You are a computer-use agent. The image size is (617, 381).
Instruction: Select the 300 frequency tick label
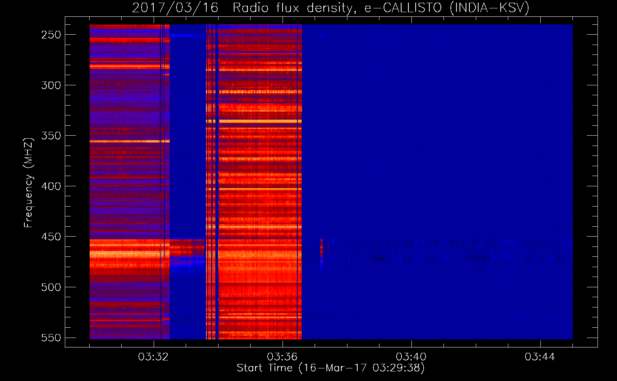pos(51,85)
